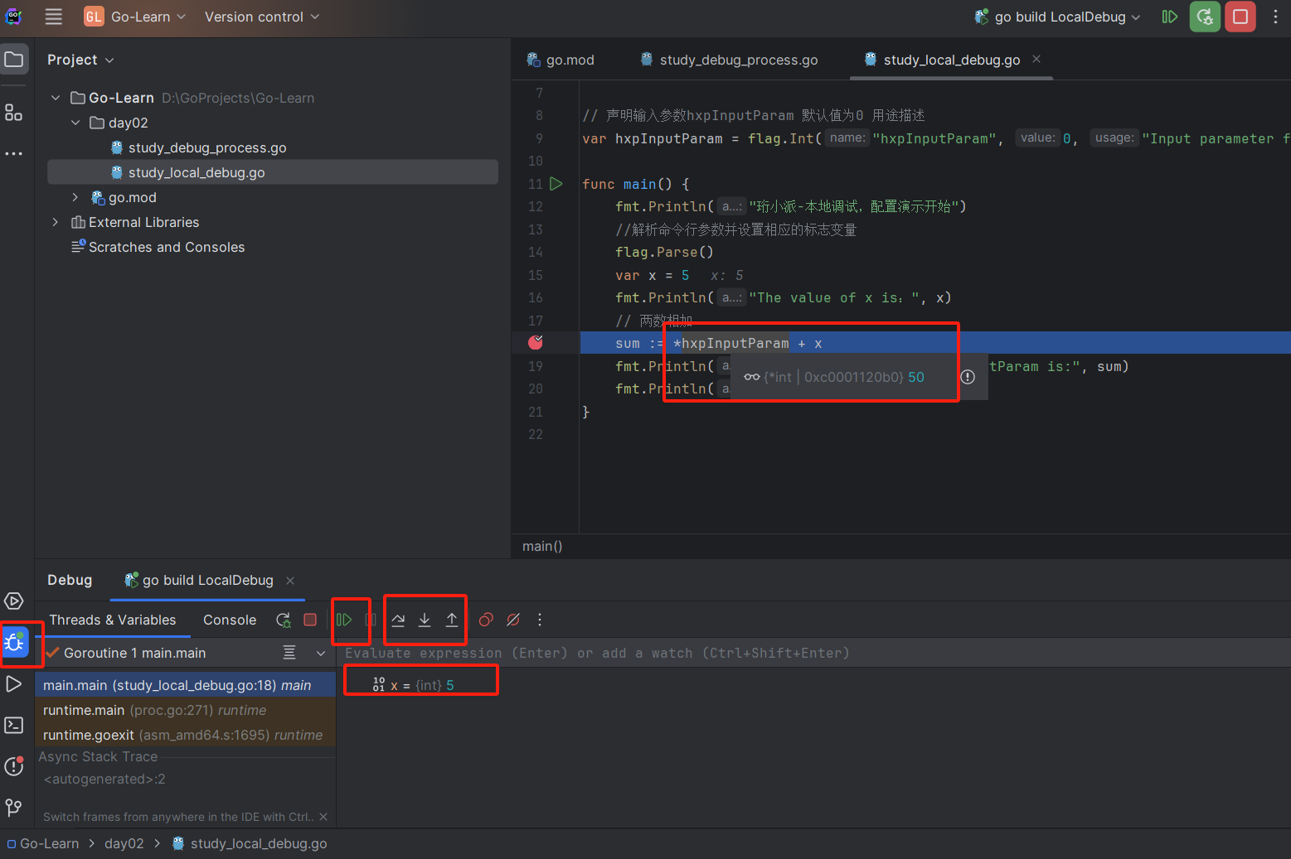Open the Terminal tool window icon
The width and height of the screenshot is (1291, 859).
[13, 725]
